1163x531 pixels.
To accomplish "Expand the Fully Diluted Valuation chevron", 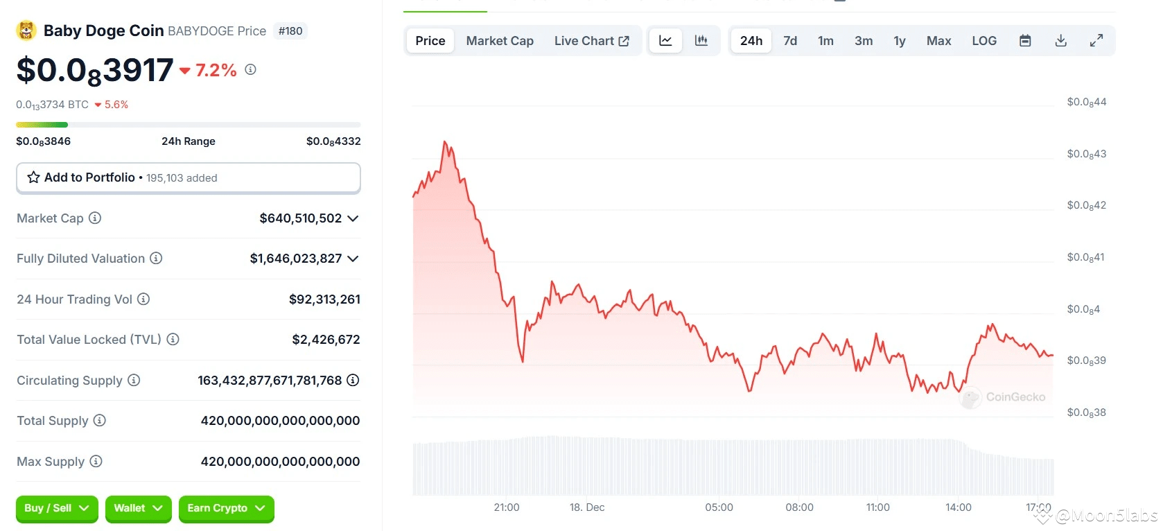I will (353, 259).
